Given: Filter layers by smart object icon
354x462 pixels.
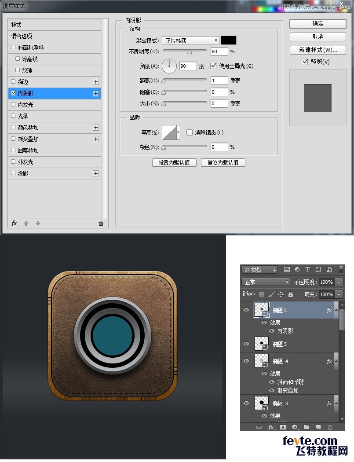Looking at the screenshot, I should point(329,270).
